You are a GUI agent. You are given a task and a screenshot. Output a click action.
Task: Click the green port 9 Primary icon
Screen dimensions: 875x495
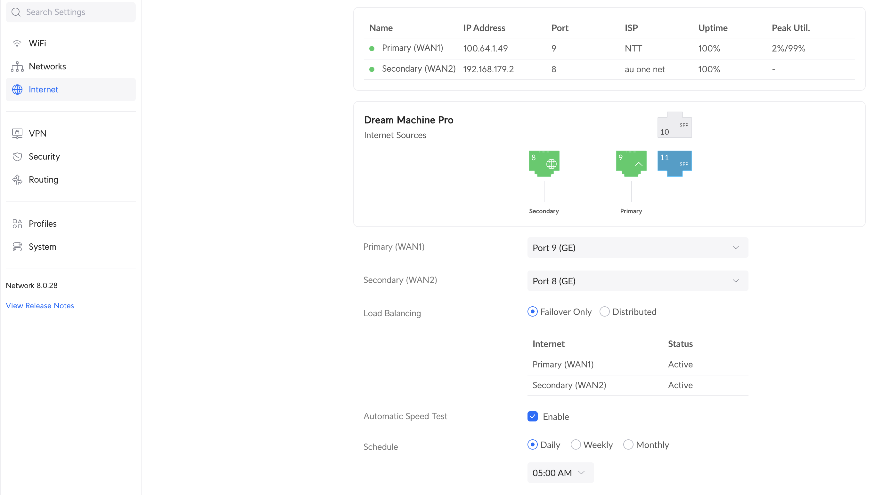point(631,163)
